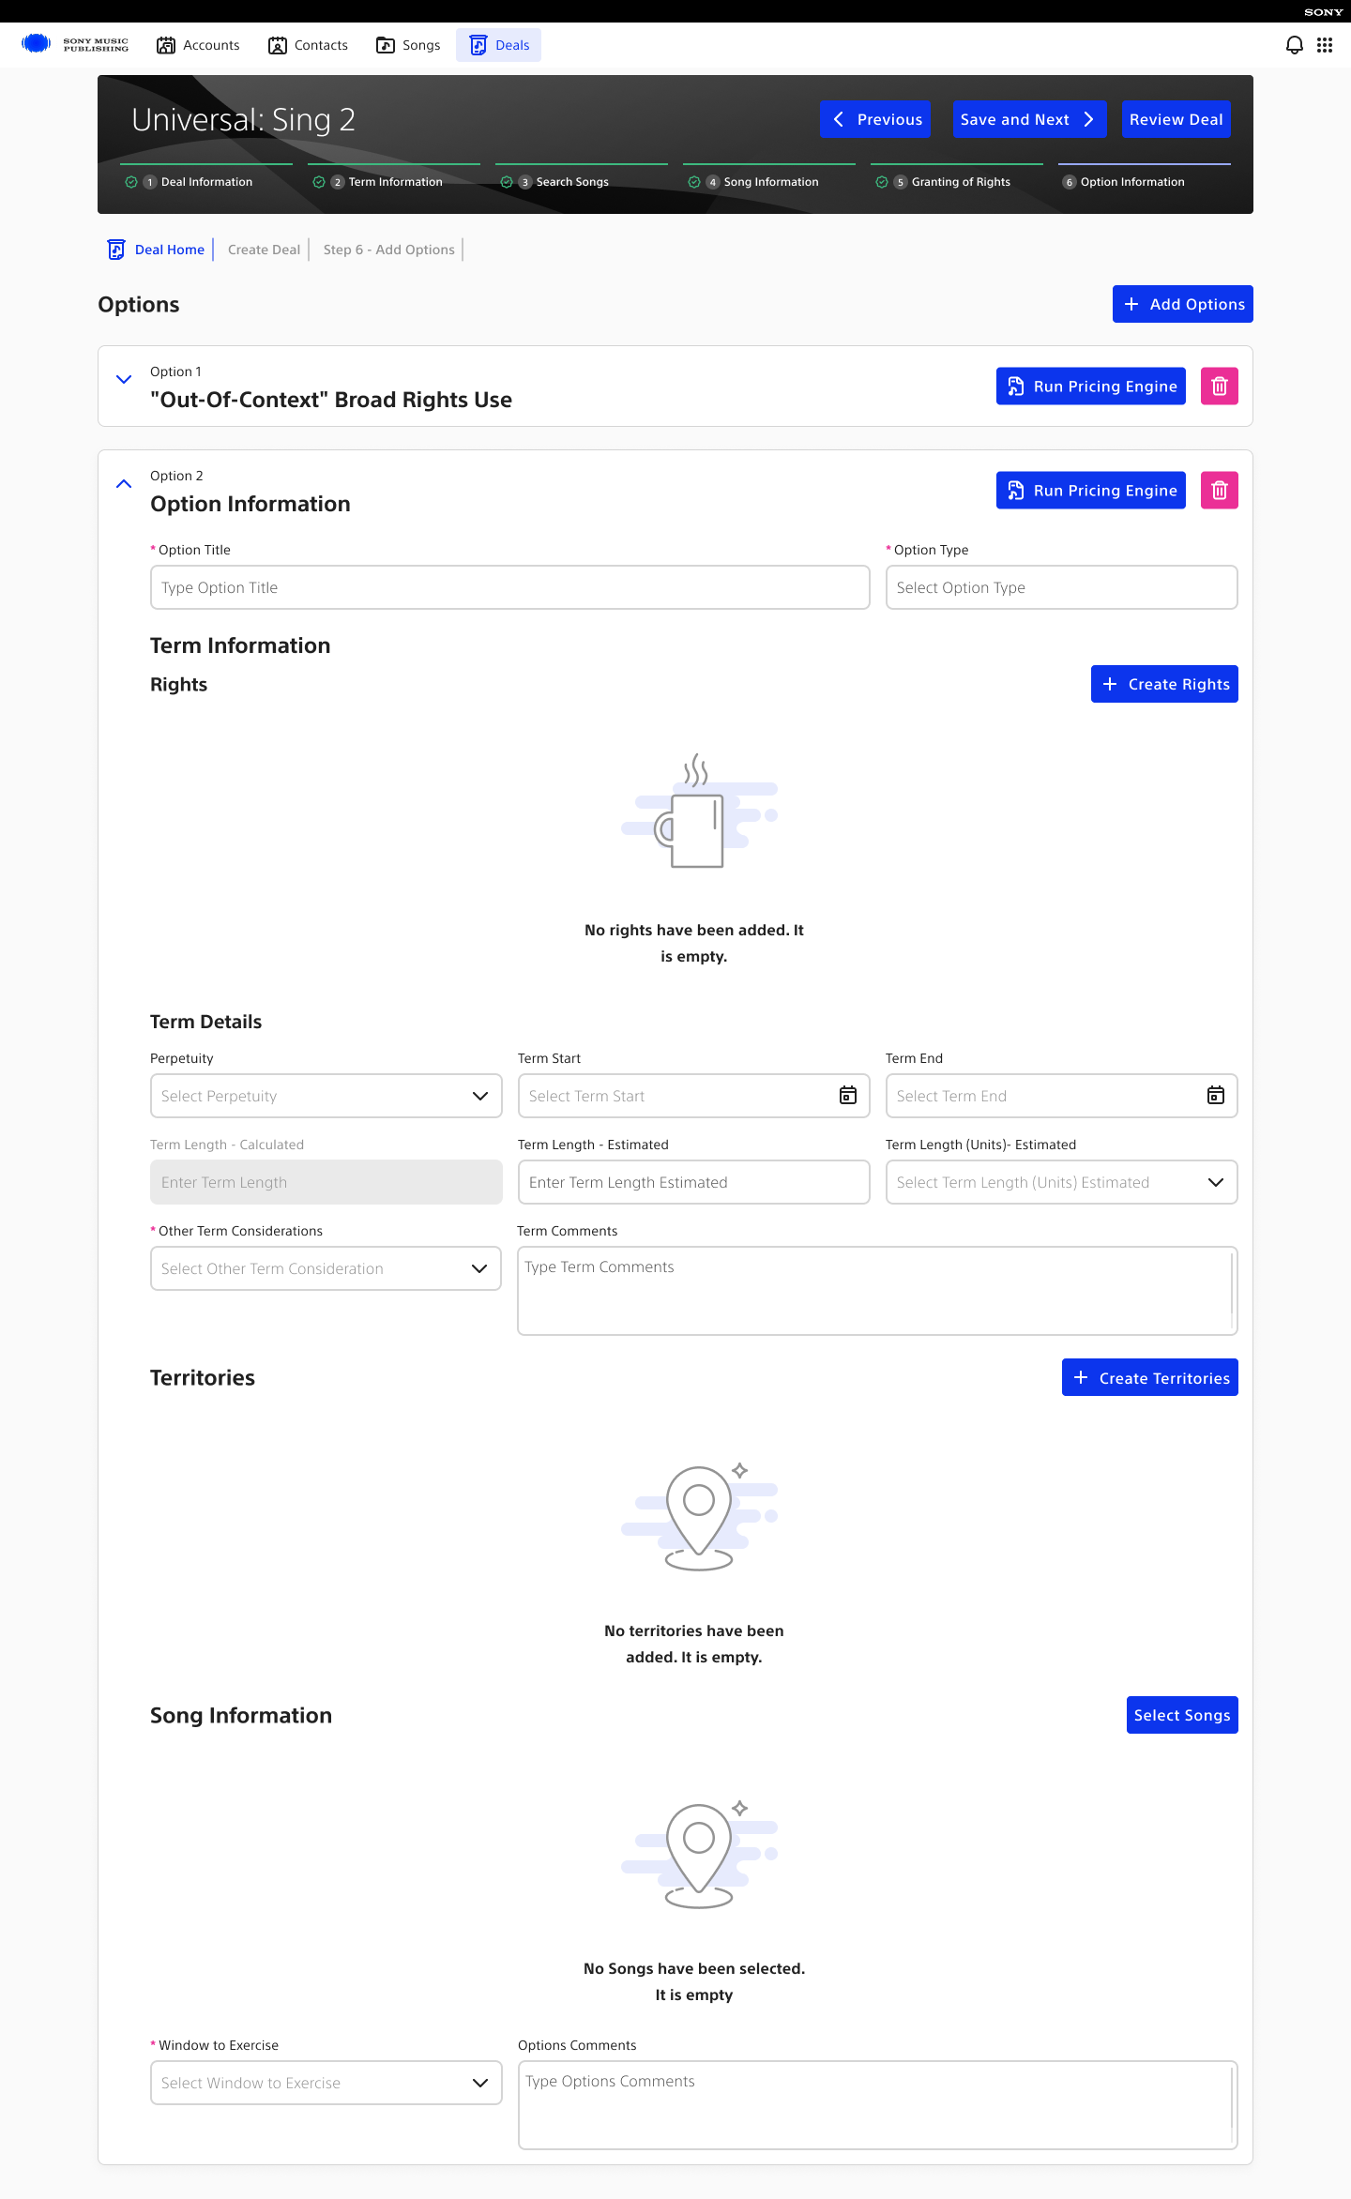Viewport: 1351px width, 2199px height.
Task: Run Pricing Engine for Option 1
Action: (x=1091, y=387)
